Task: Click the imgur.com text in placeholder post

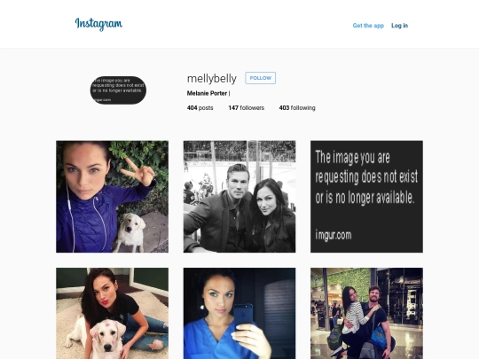Action: coord(334,235)
